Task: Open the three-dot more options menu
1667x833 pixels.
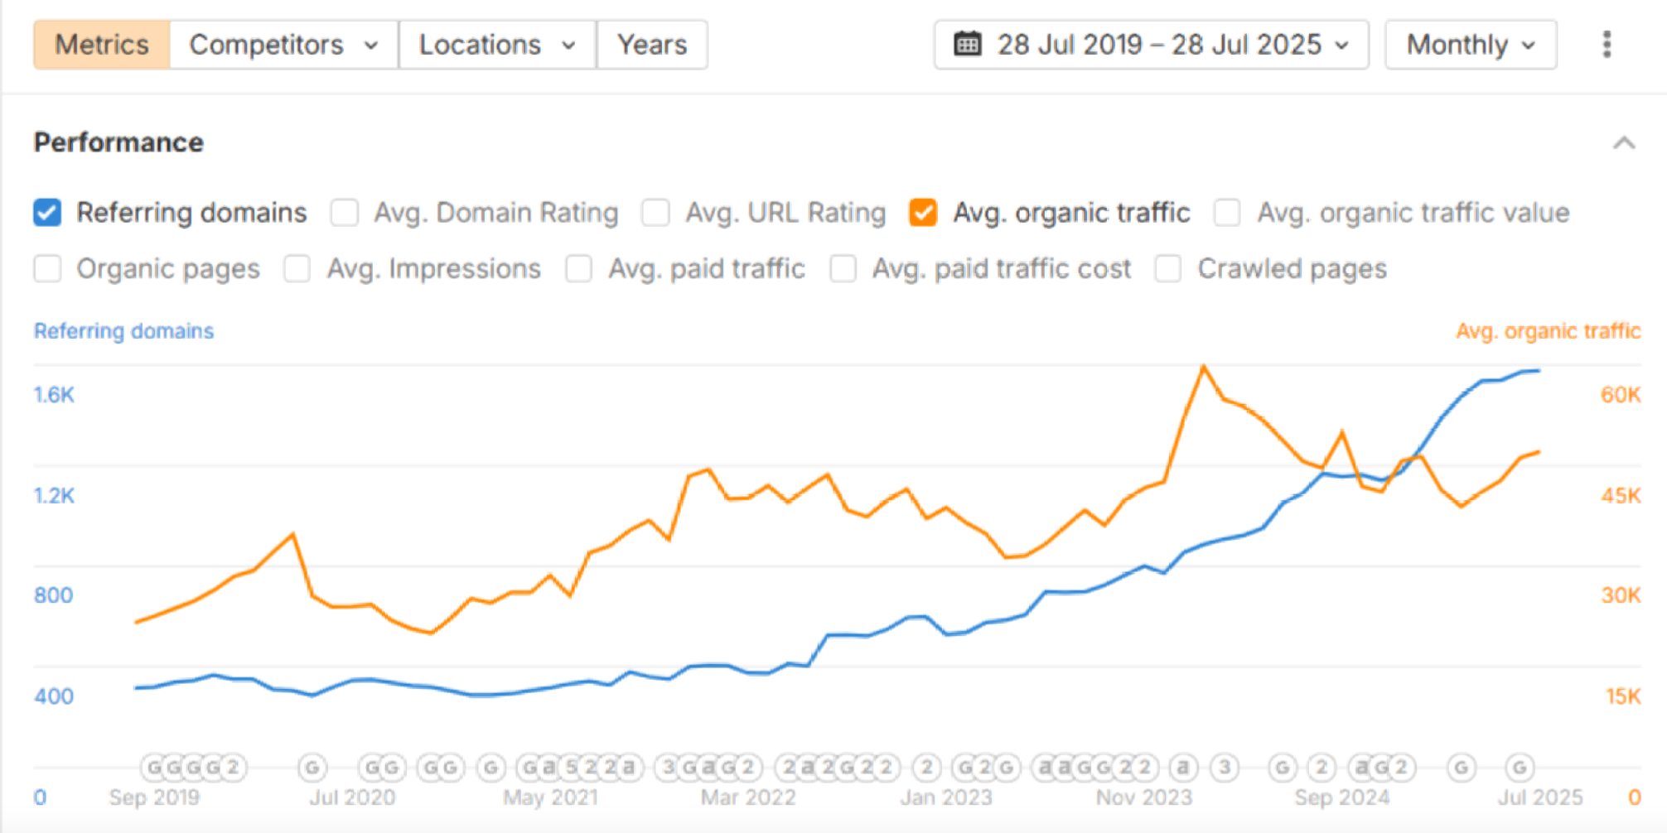Action: click(1607, 45)
